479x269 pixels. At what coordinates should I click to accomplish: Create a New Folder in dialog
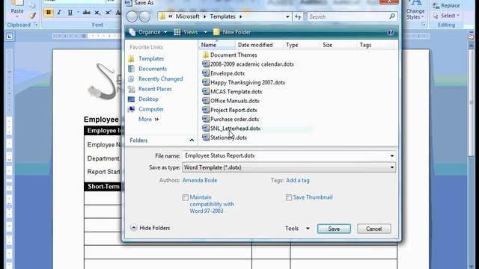[232, 32]
